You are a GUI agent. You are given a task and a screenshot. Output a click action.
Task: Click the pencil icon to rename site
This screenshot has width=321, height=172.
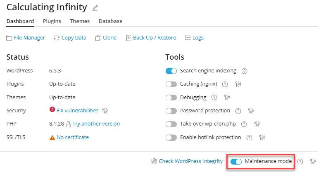(95, 8)
